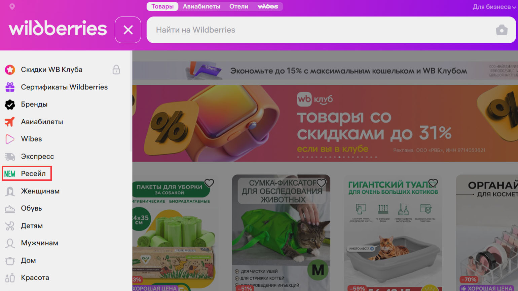Open the пакеты для уборки product card
Screen dimensions: 518x291
pyautogui.click(x=175, y=233)
